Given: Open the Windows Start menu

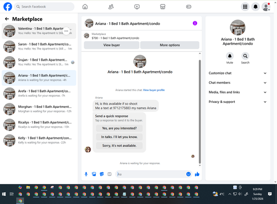Looking at the screenshot, I should [x=4, y=194].
